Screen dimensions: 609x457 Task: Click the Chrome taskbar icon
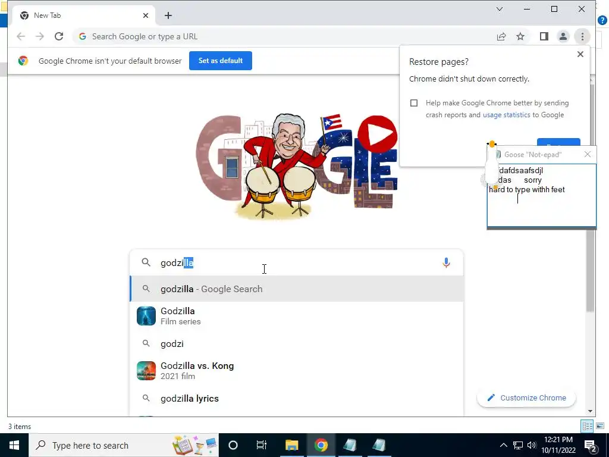[321, 445]
